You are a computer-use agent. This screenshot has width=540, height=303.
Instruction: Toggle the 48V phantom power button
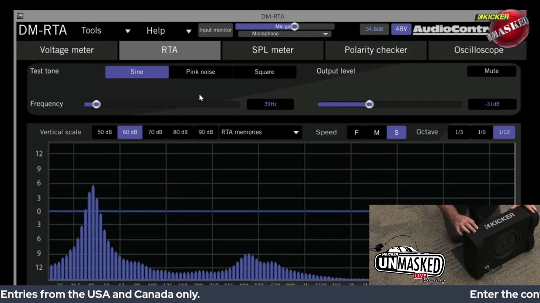point(401,29)
